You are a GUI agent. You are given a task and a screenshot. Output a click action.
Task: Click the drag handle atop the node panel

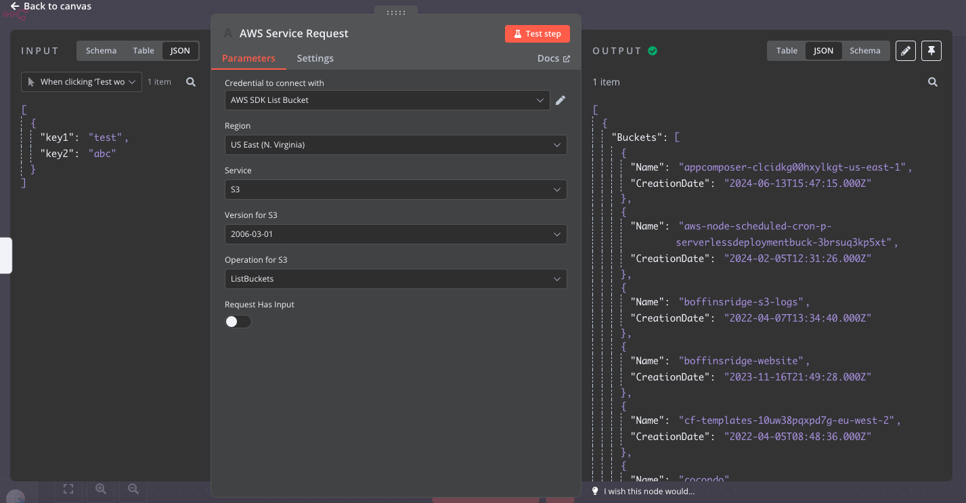point(396,12)
